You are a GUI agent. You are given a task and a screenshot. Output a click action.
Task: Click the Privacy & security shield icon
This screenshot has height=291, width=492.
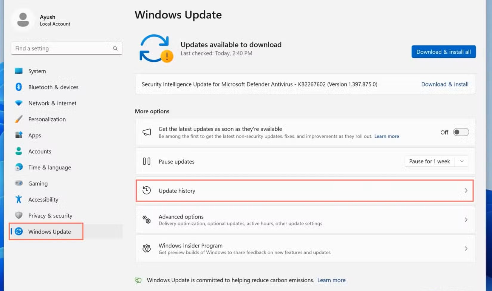click(x=18, y=215)
